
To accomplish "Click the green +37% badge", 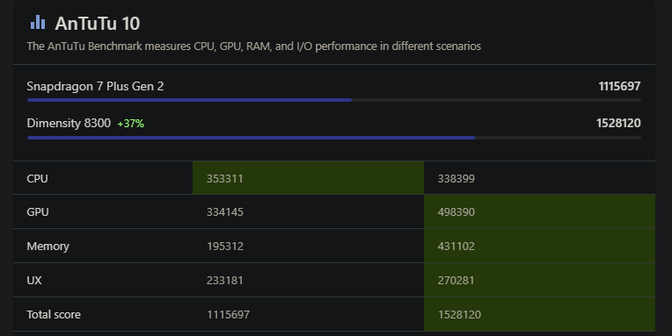I will (x=131, y=124).
